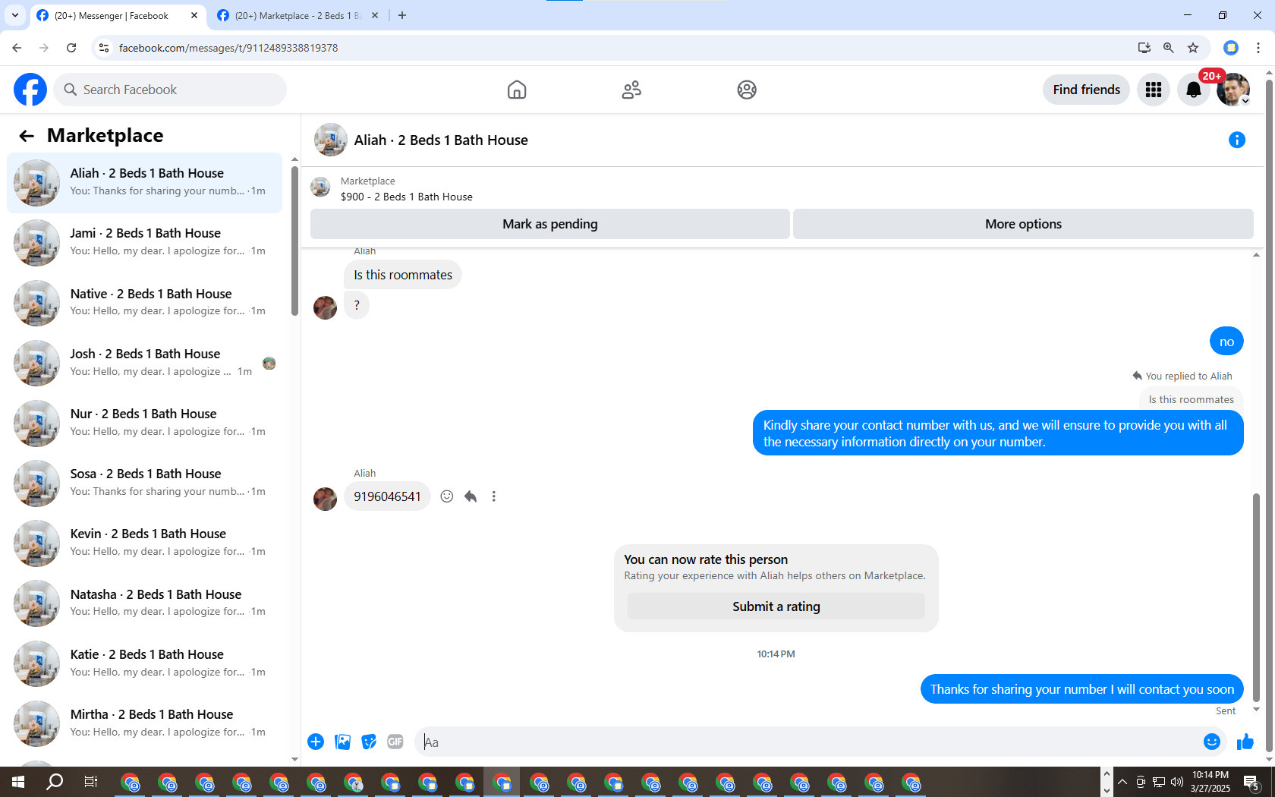The height and width of the screenshot is (797, 1275).
Task: Attach a photo using the image icon
Action: coord(343,742)
